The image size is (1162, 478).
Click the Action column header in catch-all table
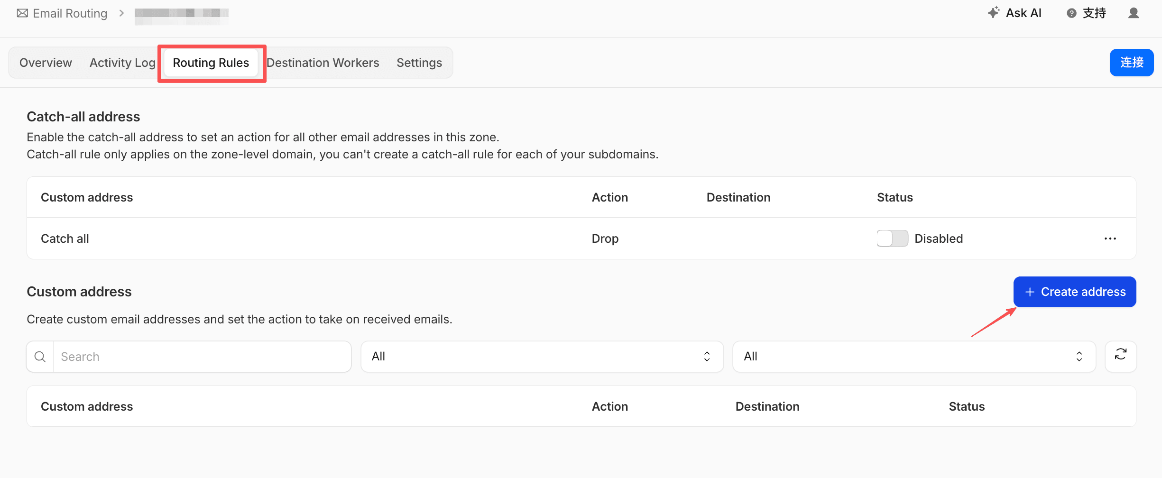pyautogui.click(x=610, y=197)
